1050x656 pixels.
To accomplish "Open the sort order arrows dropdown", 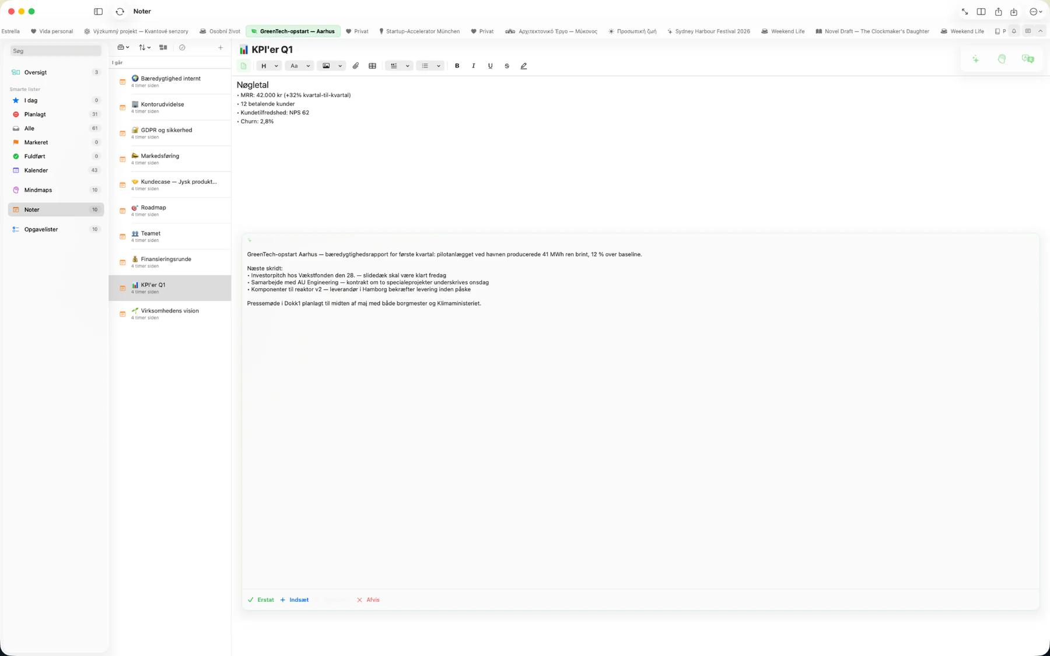I will coord(145,48).
